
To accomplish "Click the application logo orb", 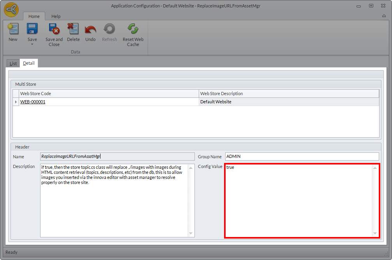I will [x=11, y=9].
